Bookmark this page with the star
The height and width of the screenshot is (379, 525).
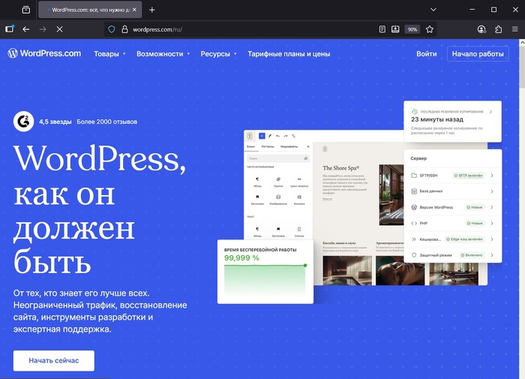point(430,29)
